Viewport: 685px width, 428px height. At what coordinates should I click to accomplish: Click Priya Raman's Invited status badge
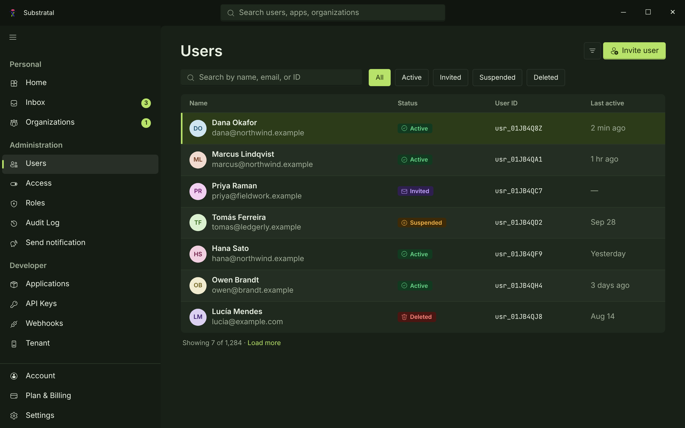415,191
